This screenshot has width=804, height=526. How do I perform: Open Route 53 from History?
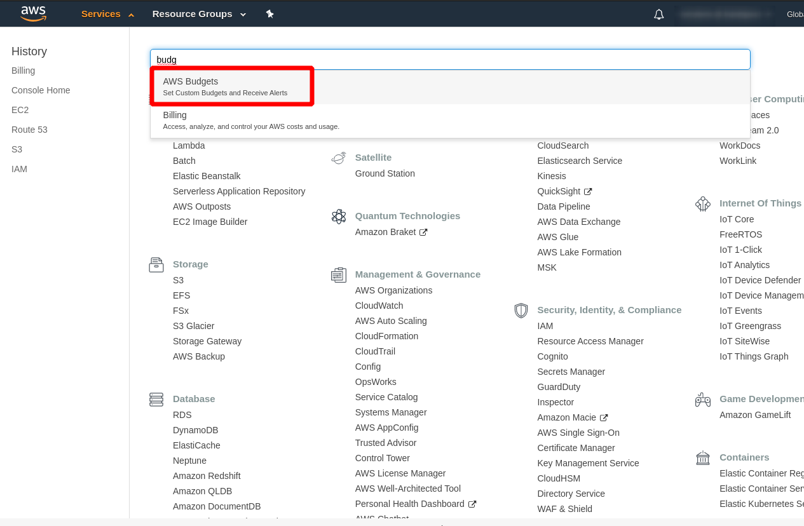tap(29, 130)
